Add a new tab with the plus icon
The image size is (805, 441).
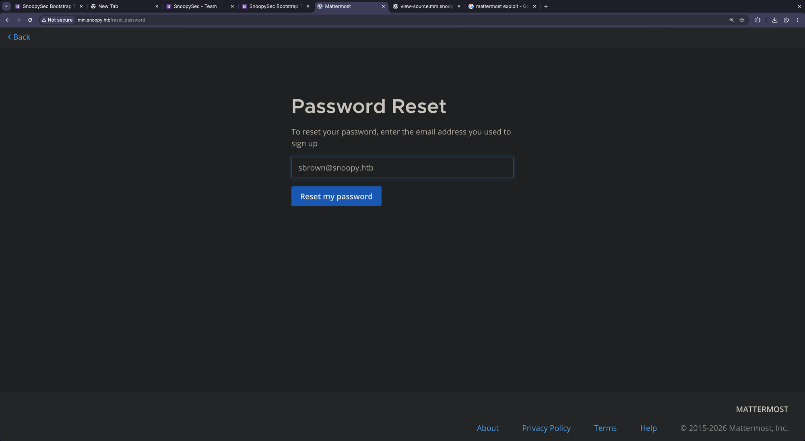pos(546,6)
